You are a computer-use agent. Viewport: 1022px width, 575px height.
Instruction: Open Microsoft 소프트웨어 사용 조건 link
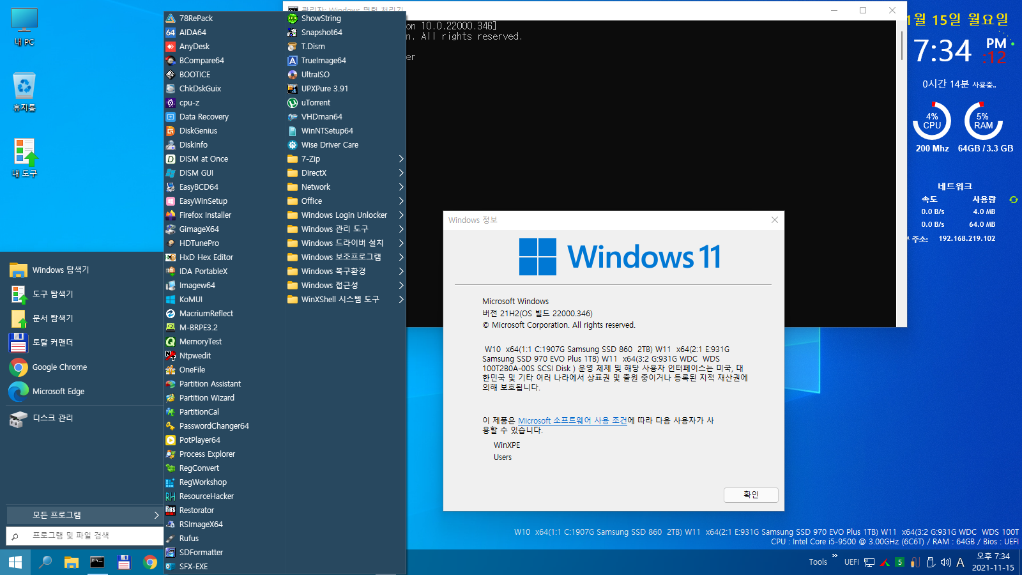click(572, 421)
